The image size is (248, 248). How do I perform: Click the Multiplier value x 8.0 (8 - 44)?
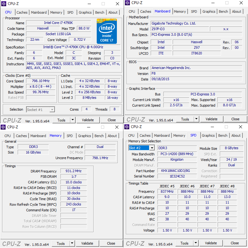coord(41,86)
